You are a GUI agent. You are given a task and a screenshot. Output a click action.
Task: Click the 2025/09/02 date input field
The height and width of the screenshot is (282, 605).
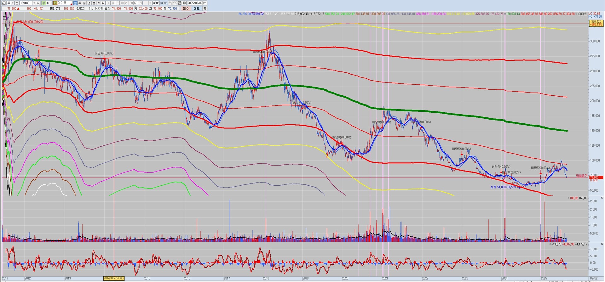[x=195, y=3]
